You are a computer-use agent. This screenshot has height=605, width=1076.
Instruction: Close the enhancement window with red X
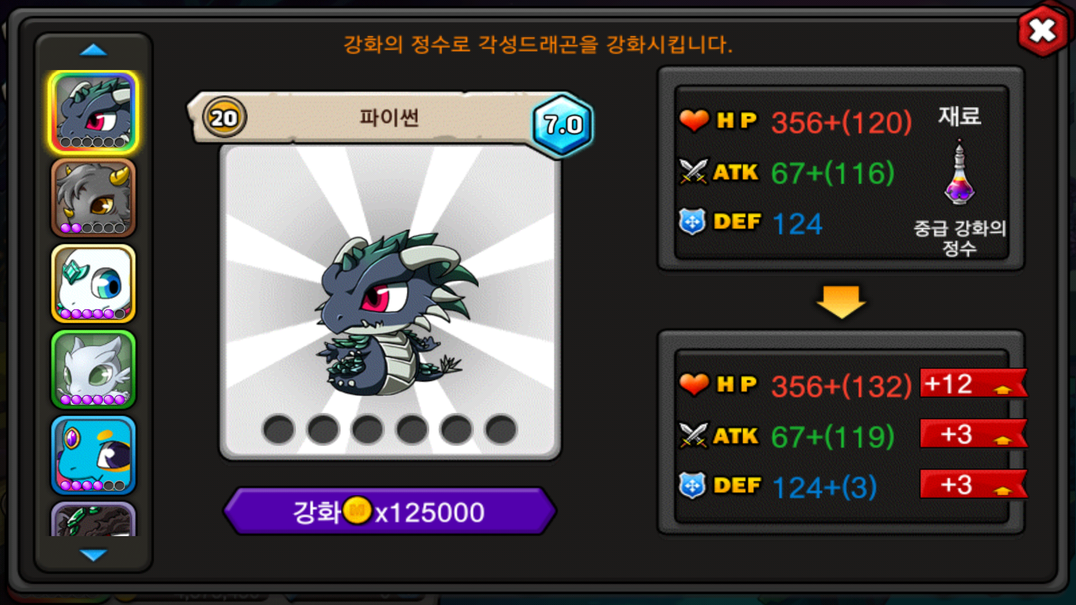1042,30
